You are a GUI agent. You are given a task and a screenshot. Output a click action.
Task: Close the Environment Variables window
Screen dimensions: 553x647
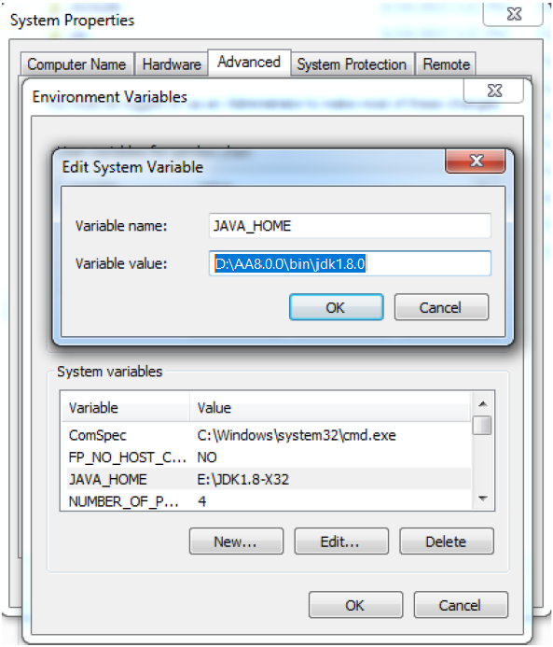pos(493,91)
